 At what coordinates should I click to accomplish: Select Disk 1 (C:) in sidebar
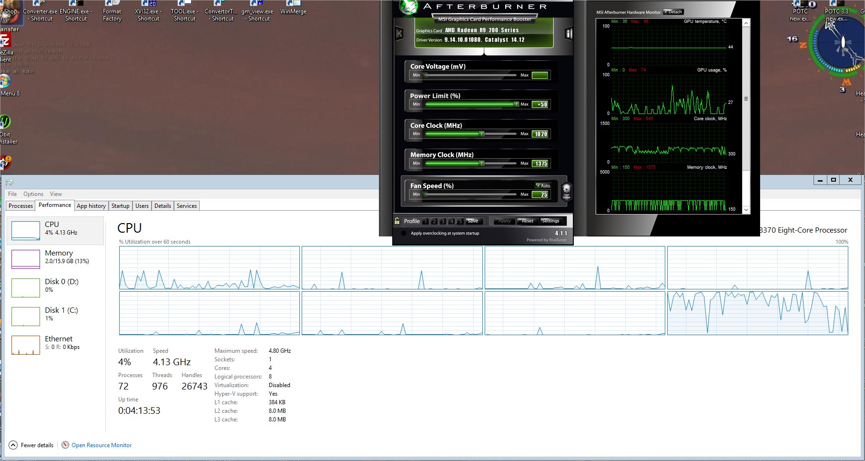55,317
